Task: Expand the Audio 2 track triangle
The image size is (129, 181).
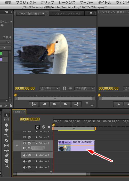Action: [37, 161]
